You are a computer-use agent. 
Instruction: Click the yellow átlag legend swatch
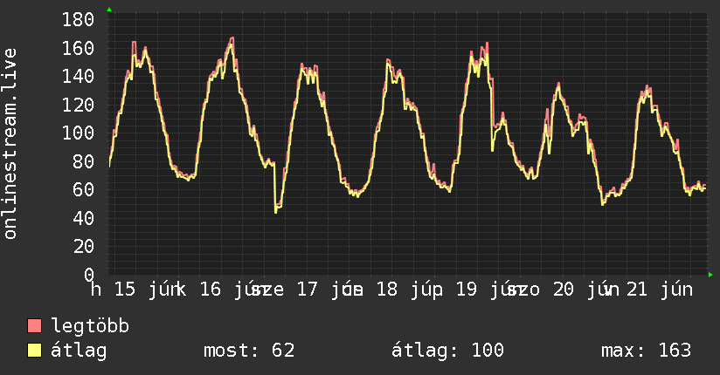click(x=34, y=351)
